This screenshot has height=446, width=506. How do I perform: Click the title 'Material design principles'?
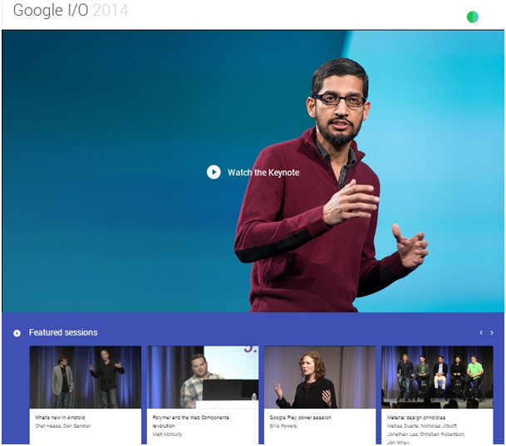[416, 417]
